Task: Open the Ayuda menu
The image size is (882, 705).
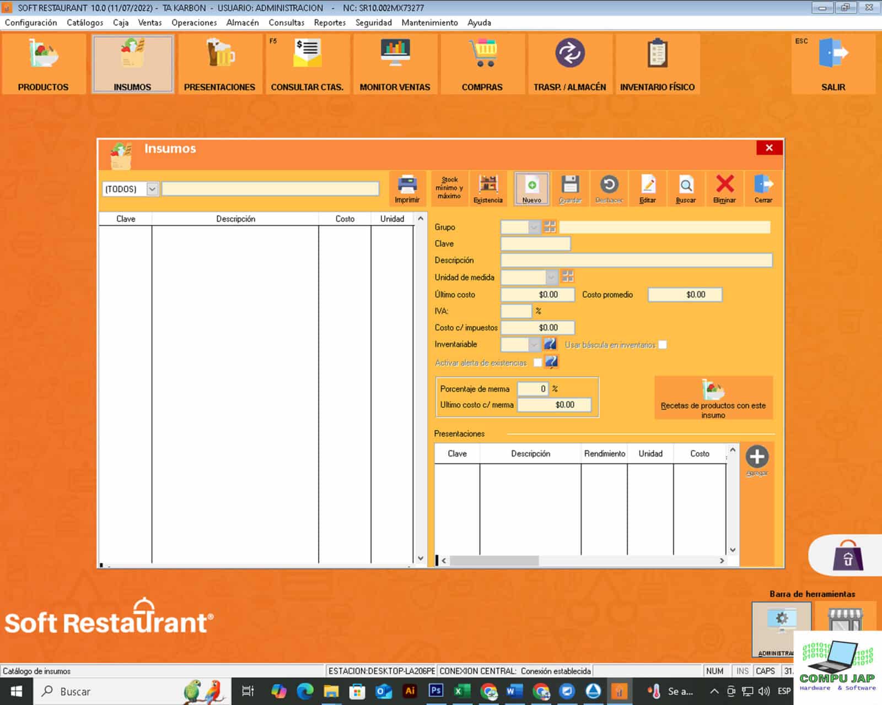Action: click(x=479, y=23)
